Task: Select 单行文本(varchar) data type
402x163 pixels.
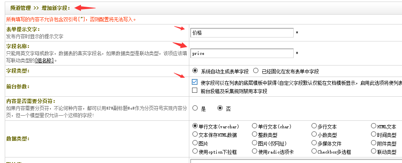Action: click(x=195, y=126)
